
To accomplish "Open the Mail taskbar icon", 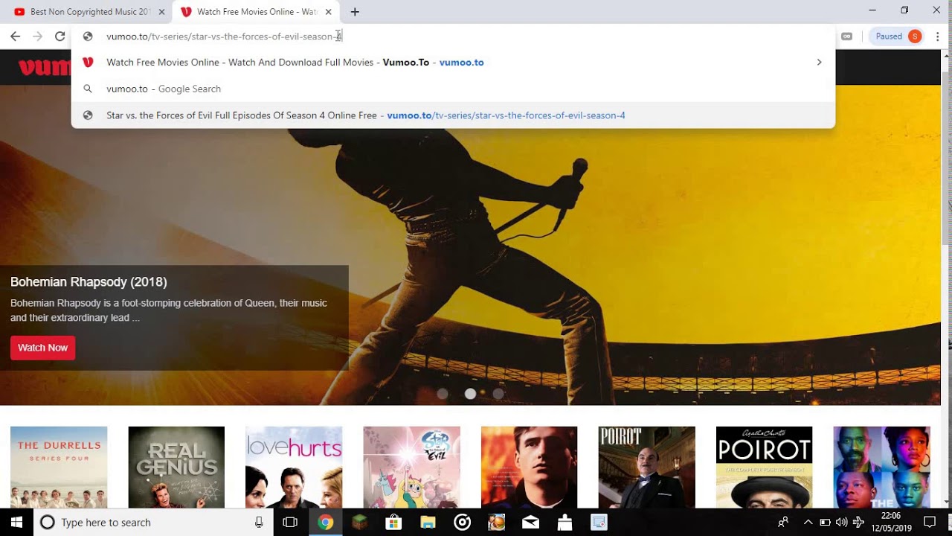I will coord(530,523).
